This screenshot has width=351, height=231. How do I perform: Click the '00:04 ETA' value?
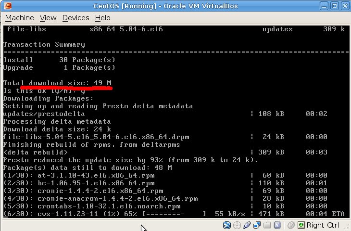pos(325,214)
